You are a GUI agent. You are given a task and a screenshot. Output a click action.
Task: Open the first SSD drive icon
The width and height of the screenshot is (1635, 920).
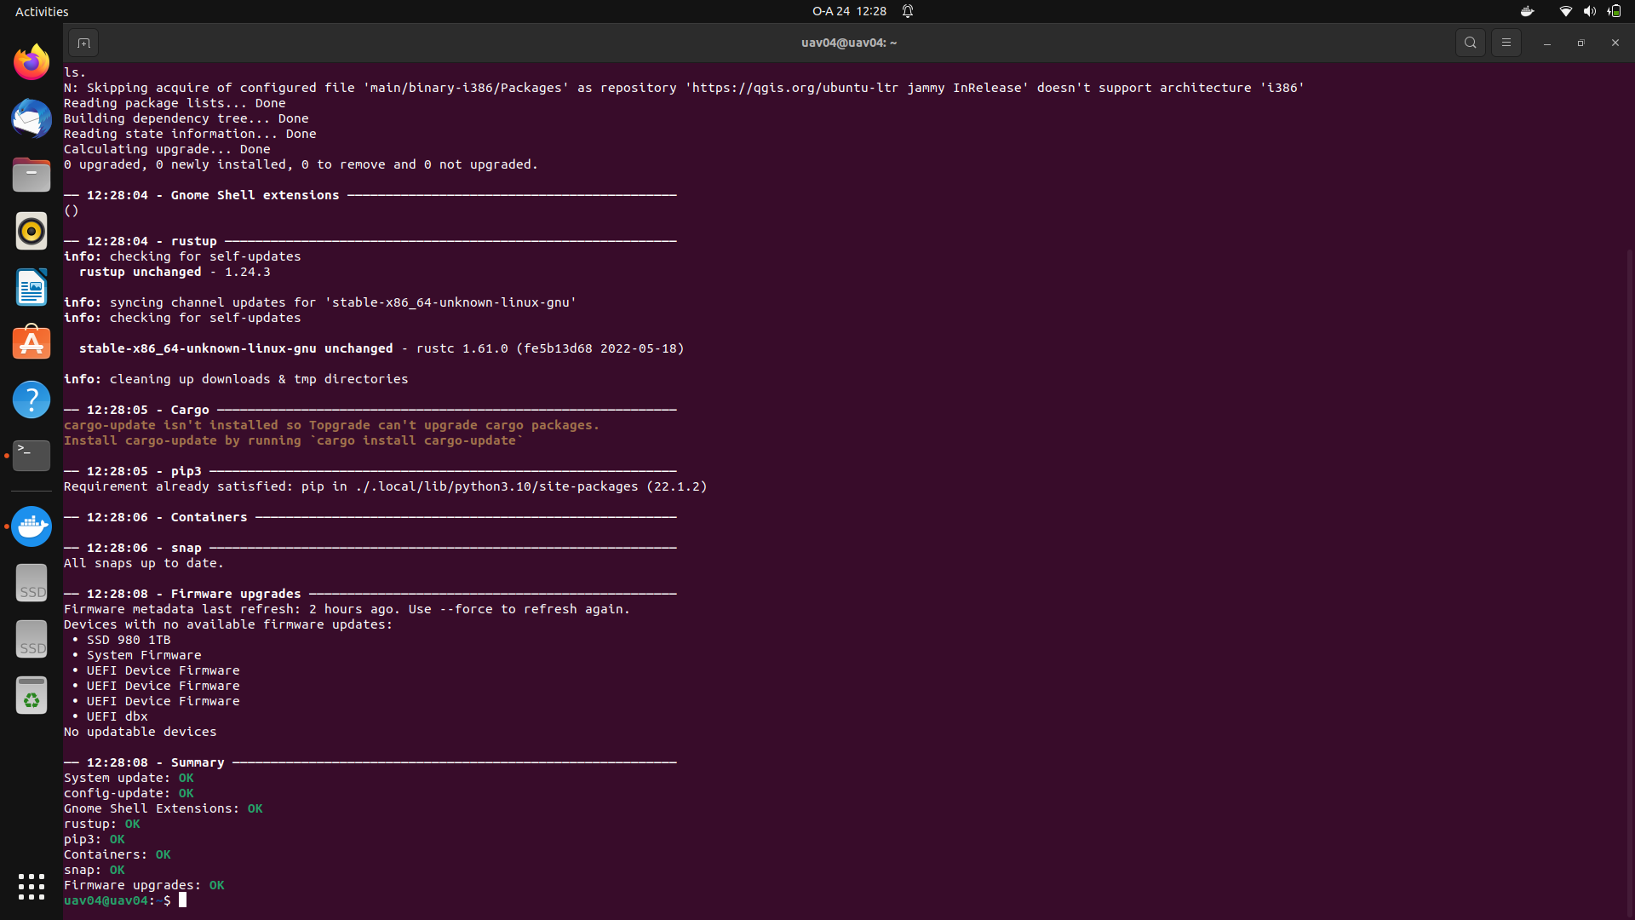[x=32, y=583]
